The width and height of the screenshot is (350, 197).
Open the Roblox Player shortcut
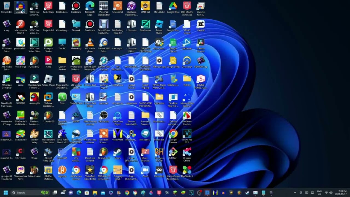pyautogui.click(x=48, y=80)
